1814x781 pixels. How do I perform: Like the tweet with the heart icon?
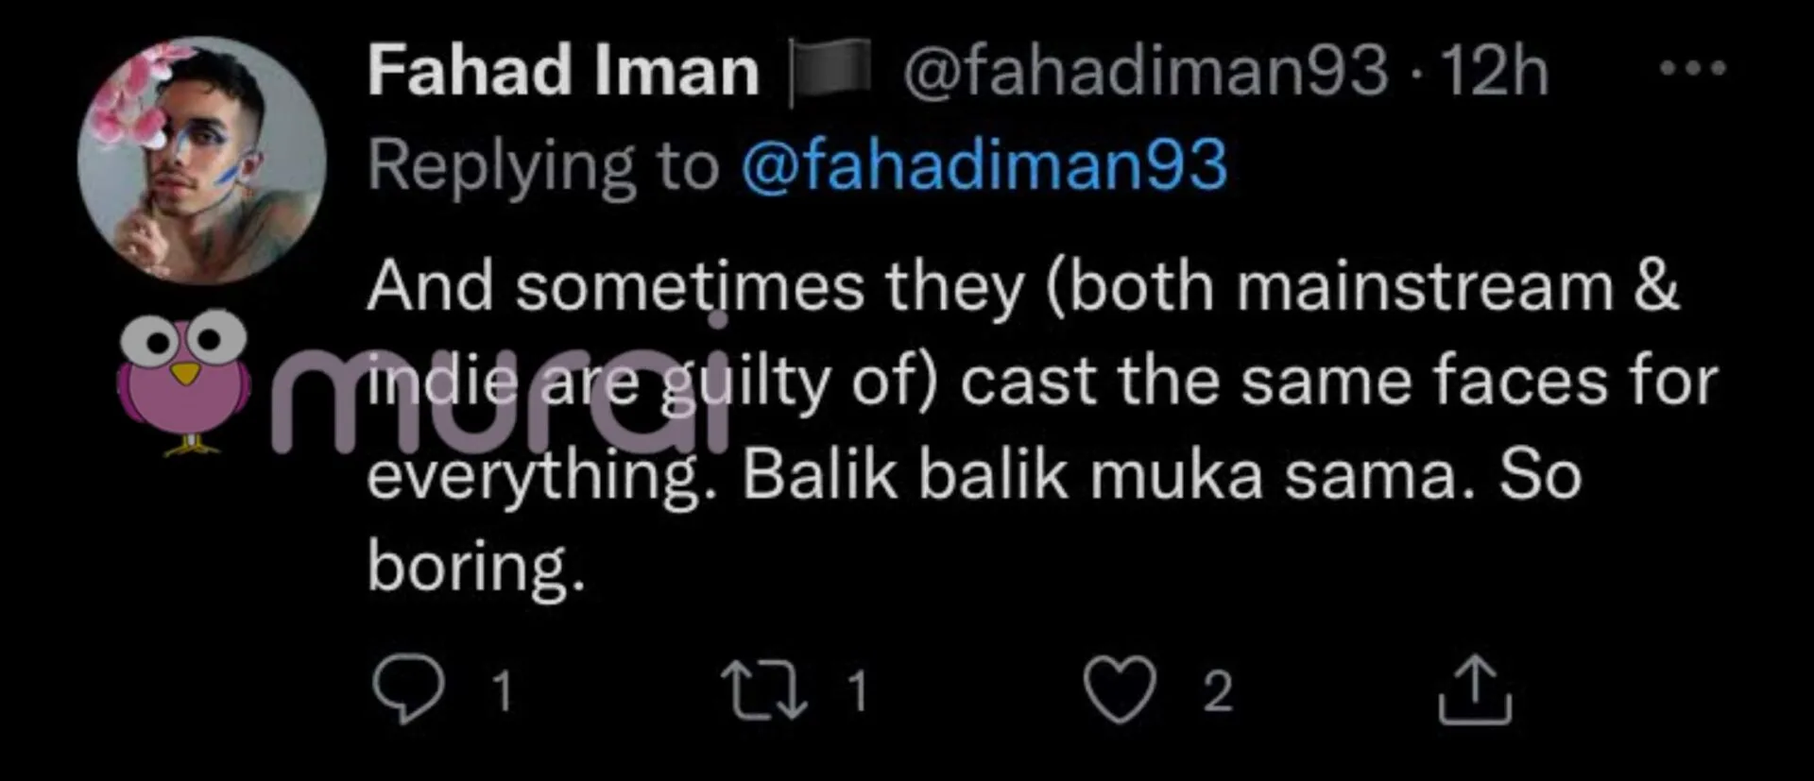1120,689
